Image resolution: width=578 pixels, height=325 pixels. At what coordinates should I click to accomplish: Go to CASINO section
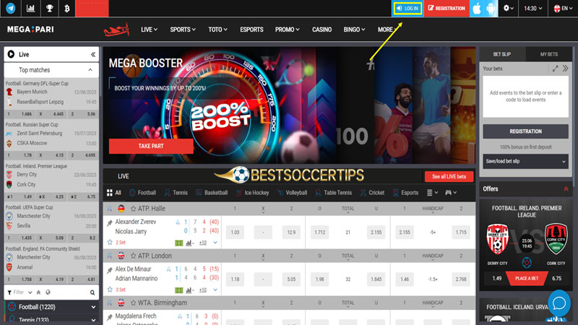pyautogui.click(x=322, y=30)
